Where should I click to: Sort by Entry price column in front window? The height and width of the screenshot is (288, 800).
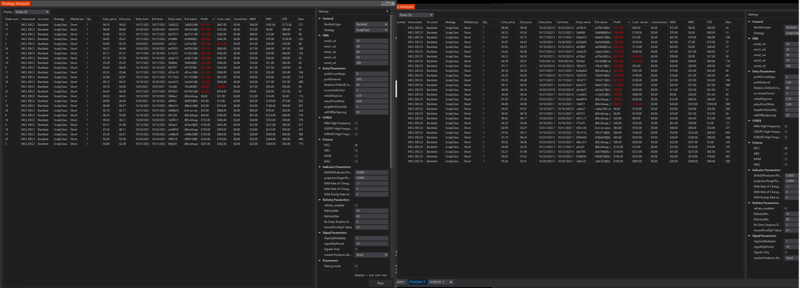tap(110, 19)
